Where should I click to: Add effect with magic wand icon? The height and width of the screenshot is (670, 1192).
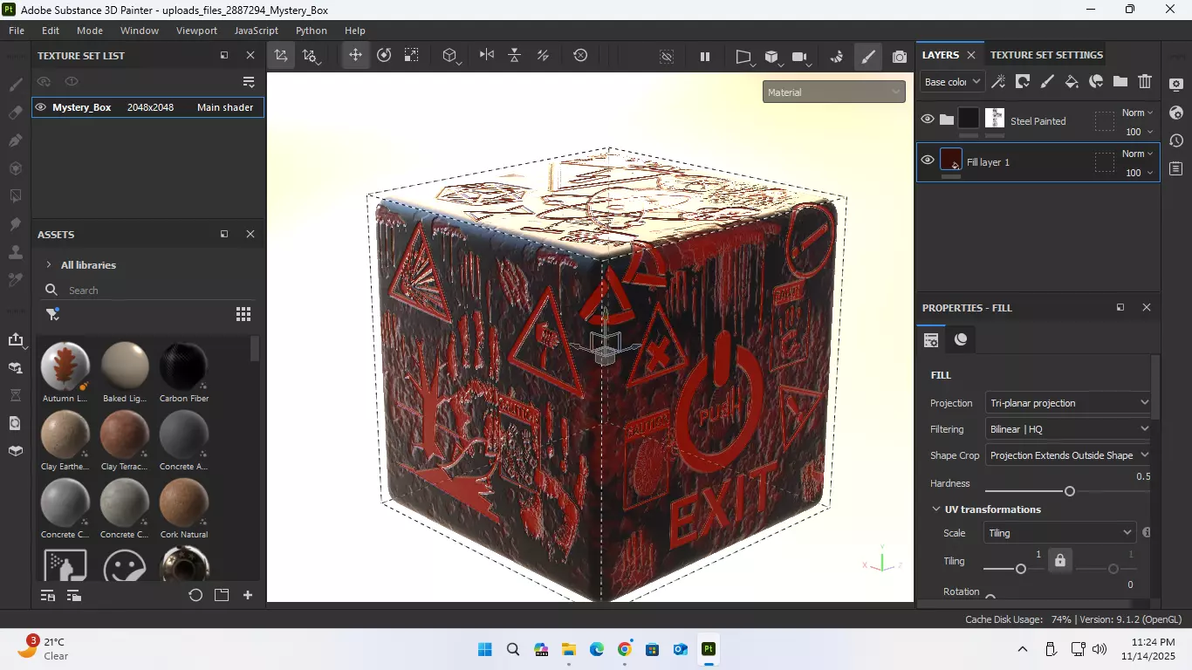[998, 81]
